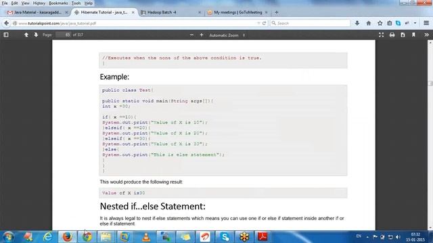Go to previous PDF page arrow

pyautogui.click(x=26, y=34)
